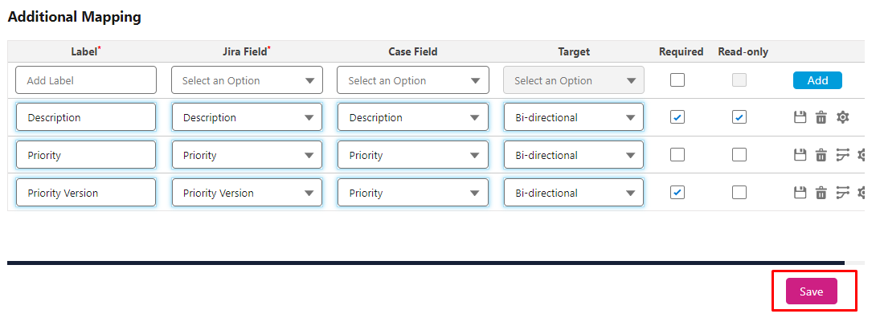This screenshot has height=322, width=880.
Task: Uncheck Read-only for Description row
Action: pyautogui.click(x=739, y=117)
